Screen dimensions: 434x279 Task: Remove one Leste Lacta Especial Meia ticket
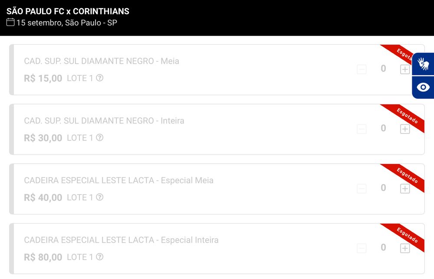point(362,188)
